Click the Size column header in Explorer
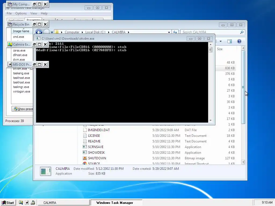This screenshot has height=206, width=275. click(x=220, y=49)
